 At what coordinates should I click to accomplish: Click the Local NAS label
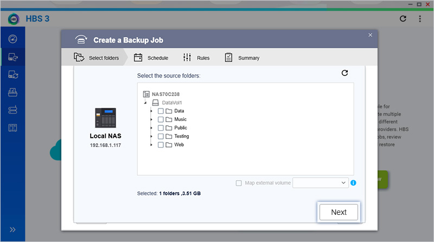click(105, 136)
